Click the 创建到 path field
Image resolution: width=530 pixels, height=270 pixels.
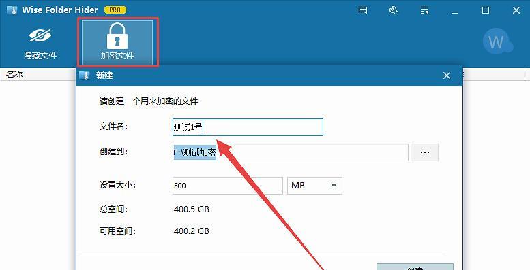[291, 152]
